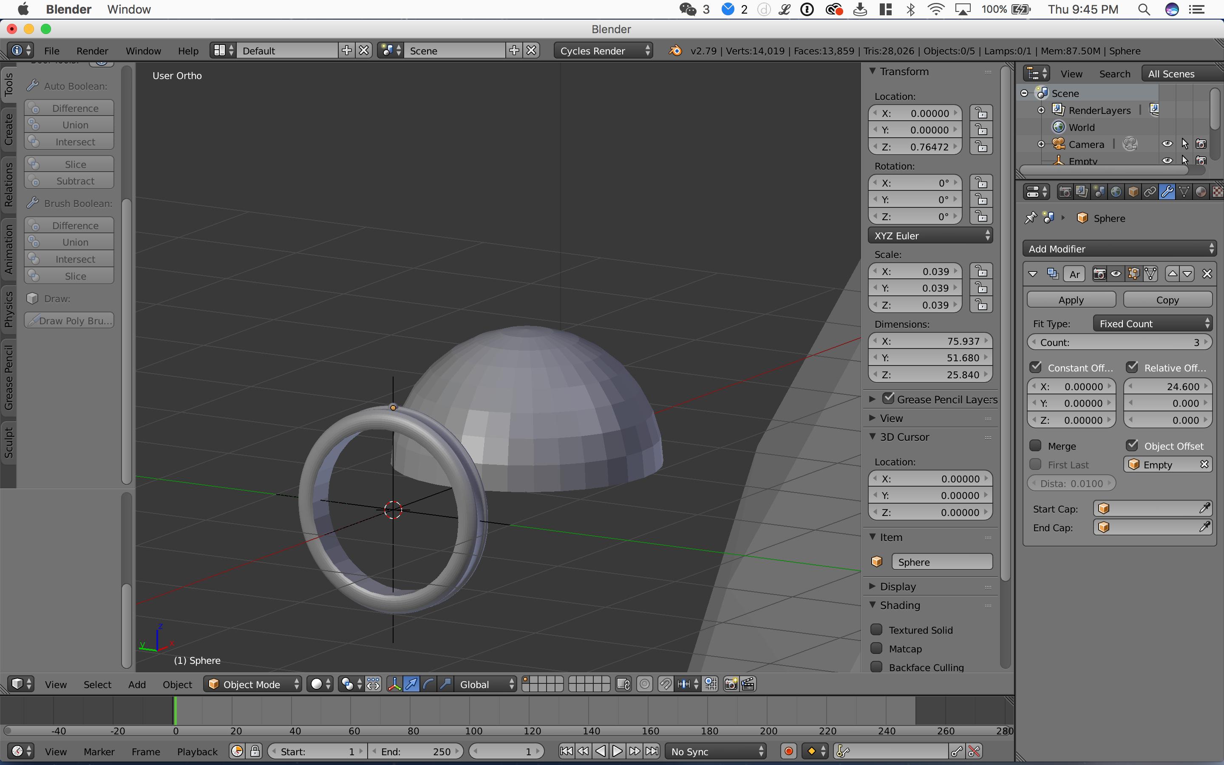The height and width of the screenshot is (765, 1224).
Task: Toggle Array modifier edit mode display
Action: point(1133,274)
